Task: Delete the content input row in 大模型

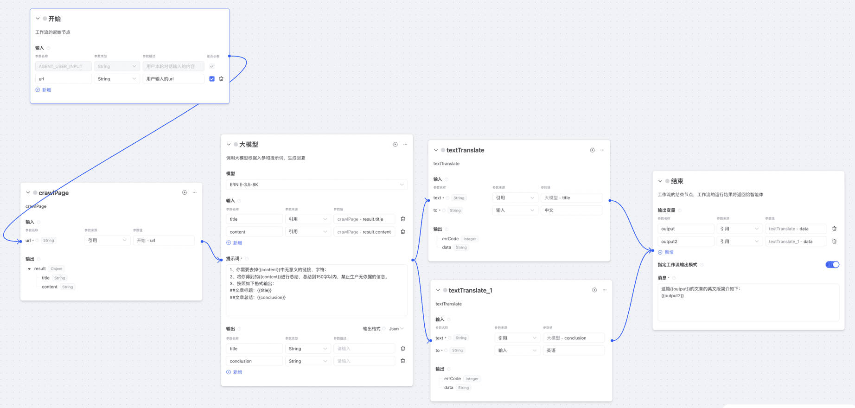Action: [402, 232]
